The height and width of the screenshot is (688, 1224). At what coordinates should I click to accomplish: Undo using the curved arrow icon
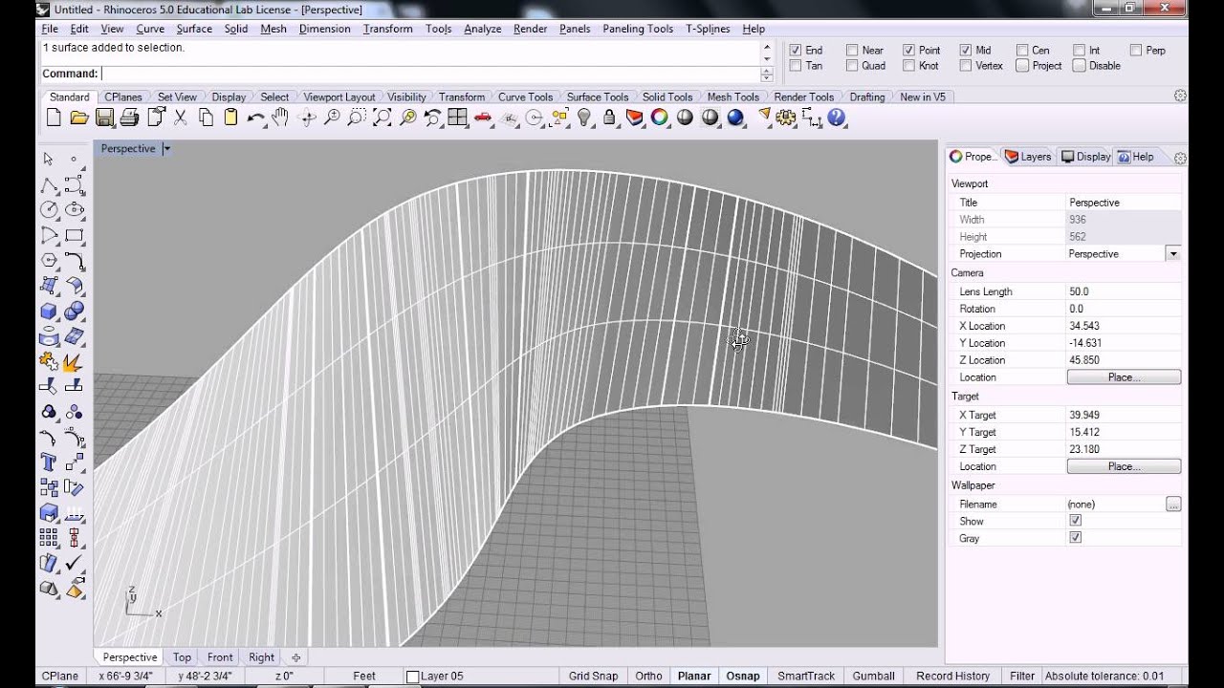click(255, 118)
